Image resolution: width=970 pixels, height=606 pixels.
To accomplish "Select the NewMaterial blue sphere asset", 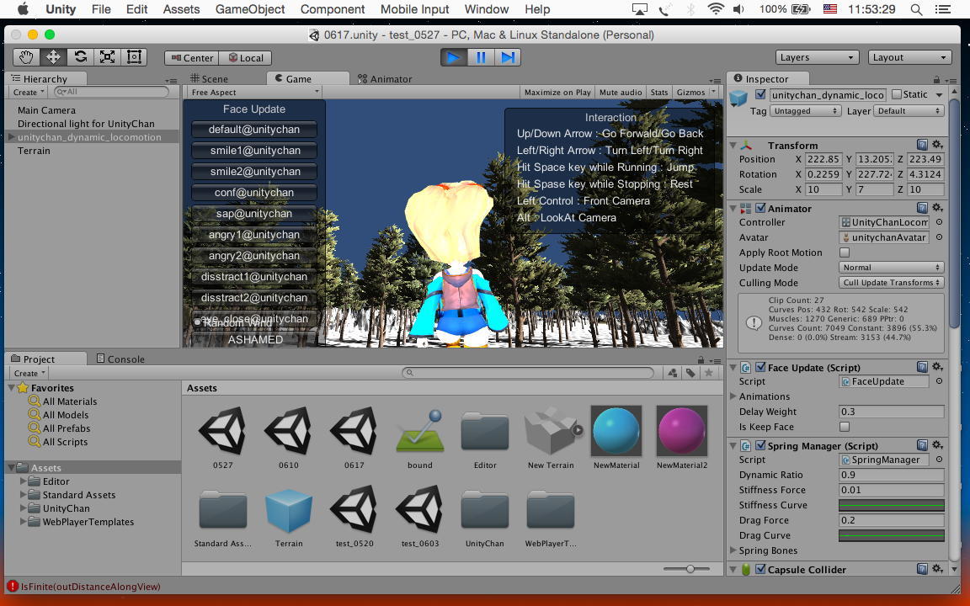I will click(616, 437).
